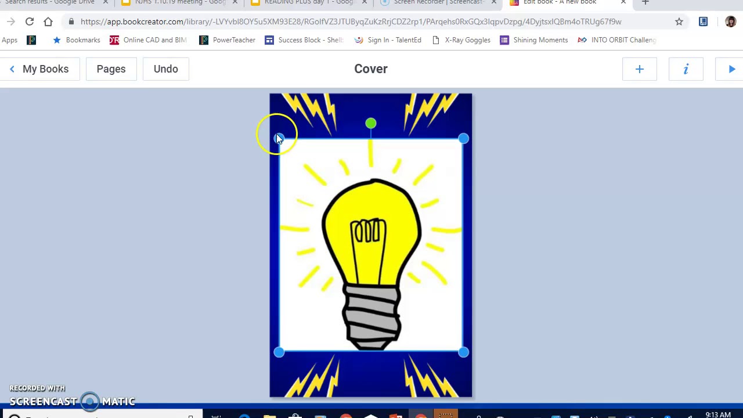Open Sign In - TalentEd bookmark
Viewport: 743px width, 418px height.
388,40
